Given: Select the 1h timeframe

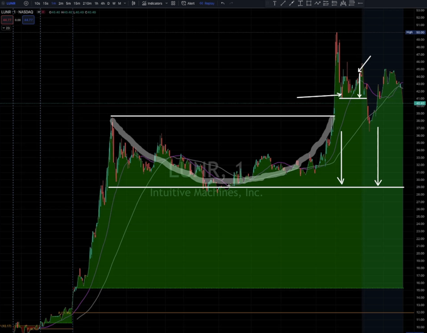Looking at the screenshot, I should (x=96, y=3).
